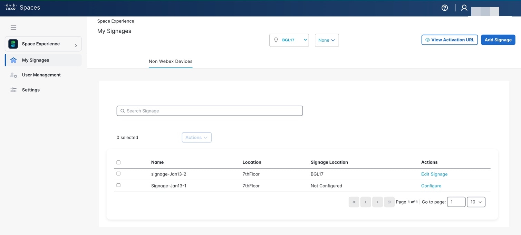The width and height of the screenshot is (521, 235).
Task: Click the Space Experience breadcrumb text
Action: [116, 21]
